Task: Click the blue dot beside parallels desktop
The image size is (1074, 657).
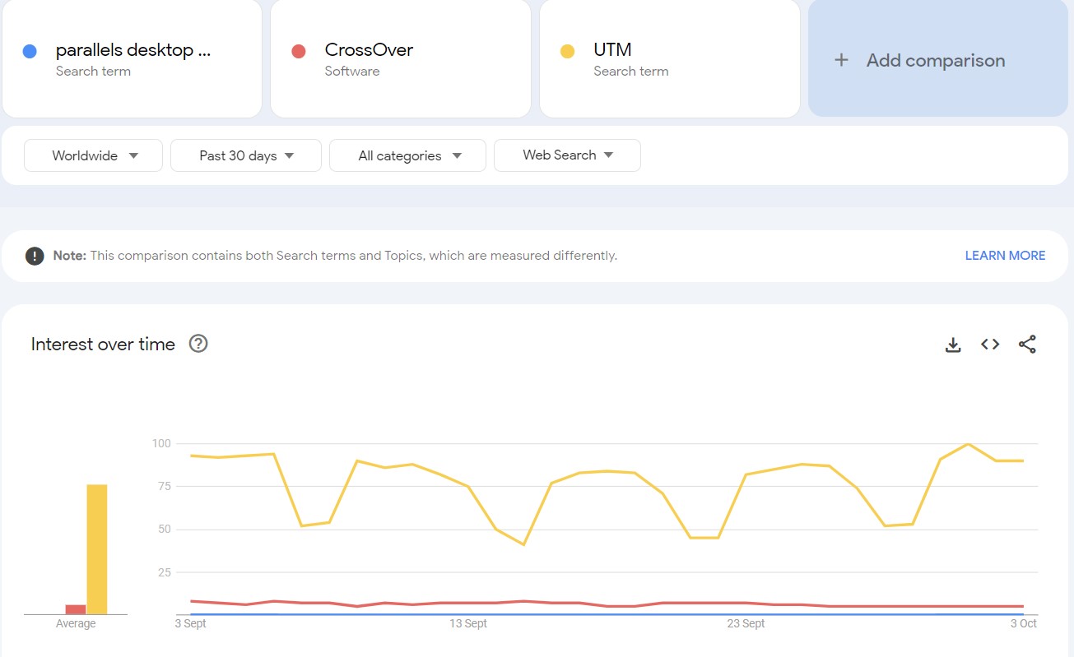Action: (30, 51)
